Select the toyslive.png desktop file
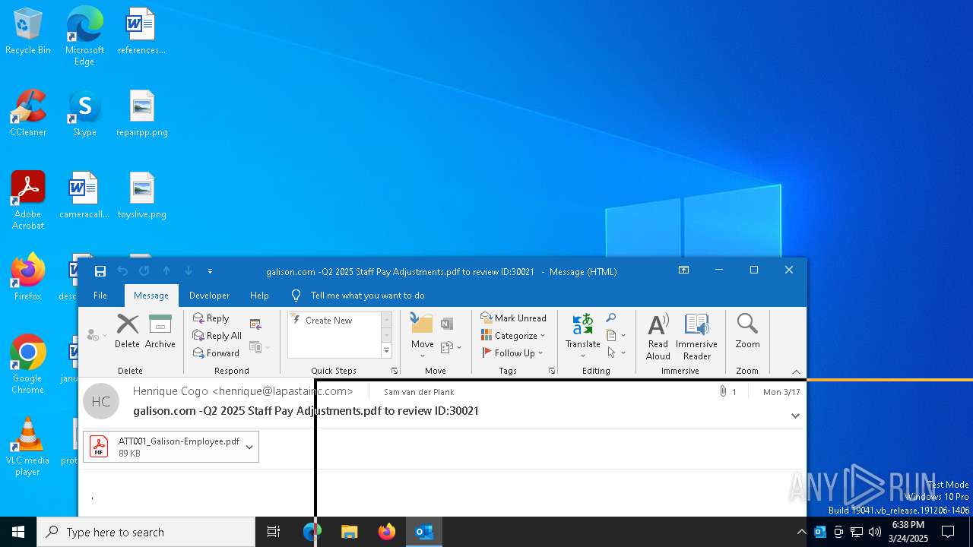The image size is (973, 547). pyautogui.click(x=142, y=195)
